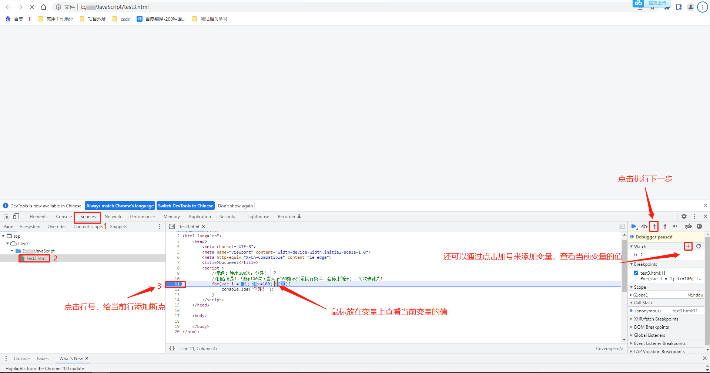Close the What's New drawer tab

(87, 359)
